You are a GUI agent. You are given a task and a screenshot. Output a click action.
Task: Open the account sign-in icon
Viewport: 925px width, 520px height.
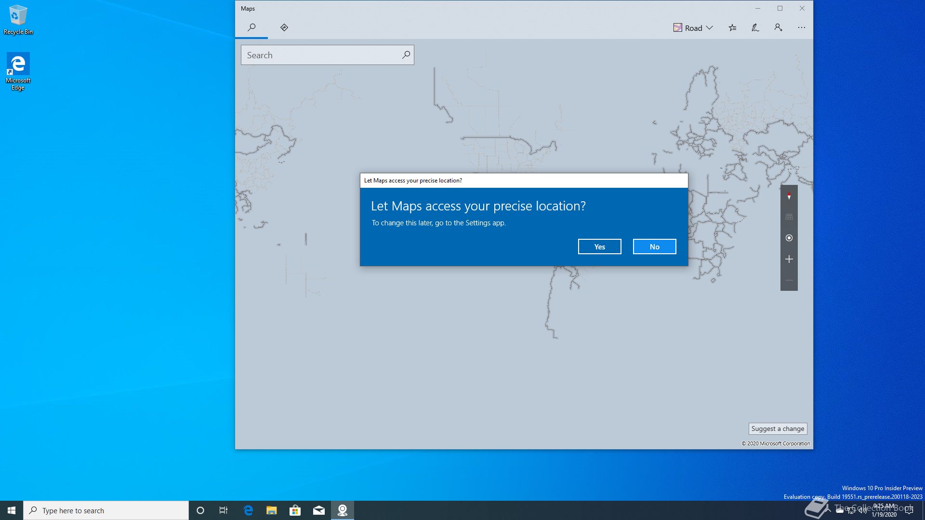(778, 28)
